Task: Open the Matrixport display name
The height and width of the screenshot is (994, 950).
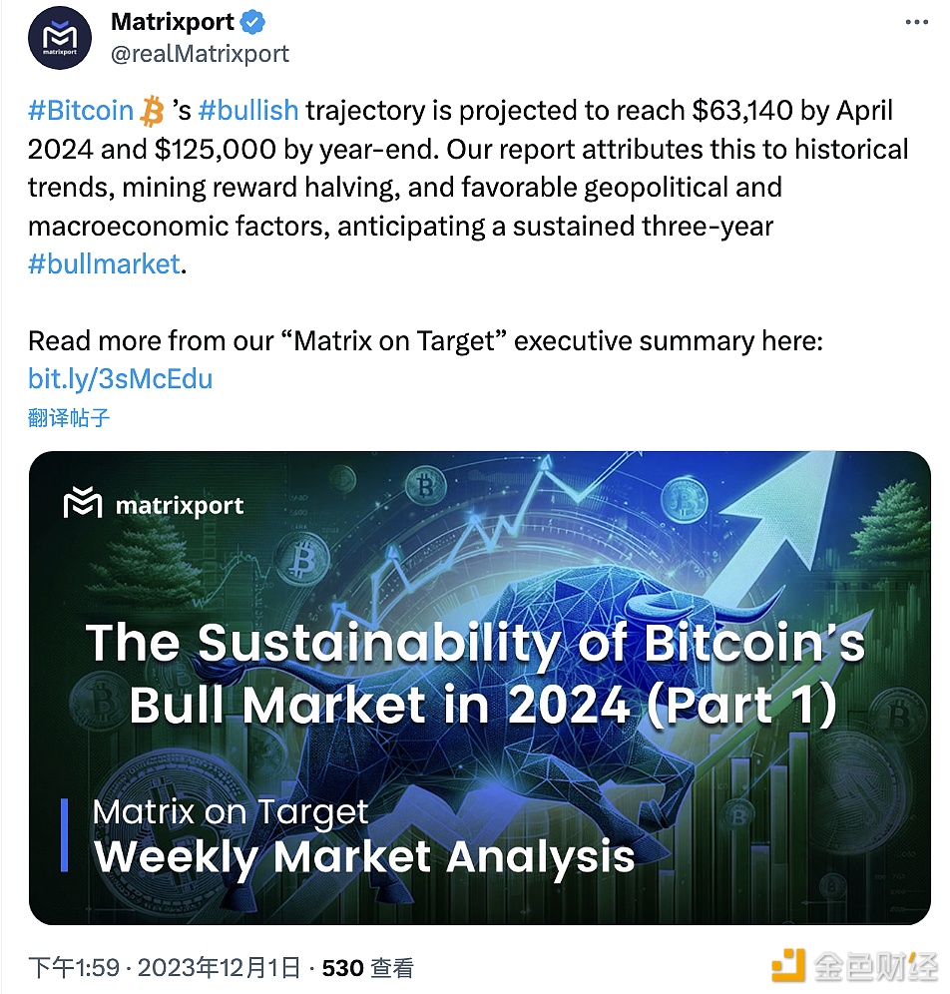Action: pyautogui.click(x=173, y=21)
